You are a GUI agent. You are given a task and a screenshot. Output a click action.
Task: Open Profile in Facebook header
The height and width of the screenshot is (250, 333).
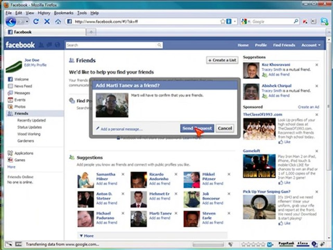pos(261,45)
